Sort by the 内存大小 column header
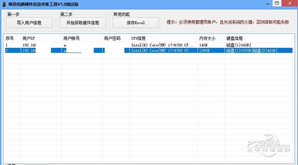 pos(207,39)
